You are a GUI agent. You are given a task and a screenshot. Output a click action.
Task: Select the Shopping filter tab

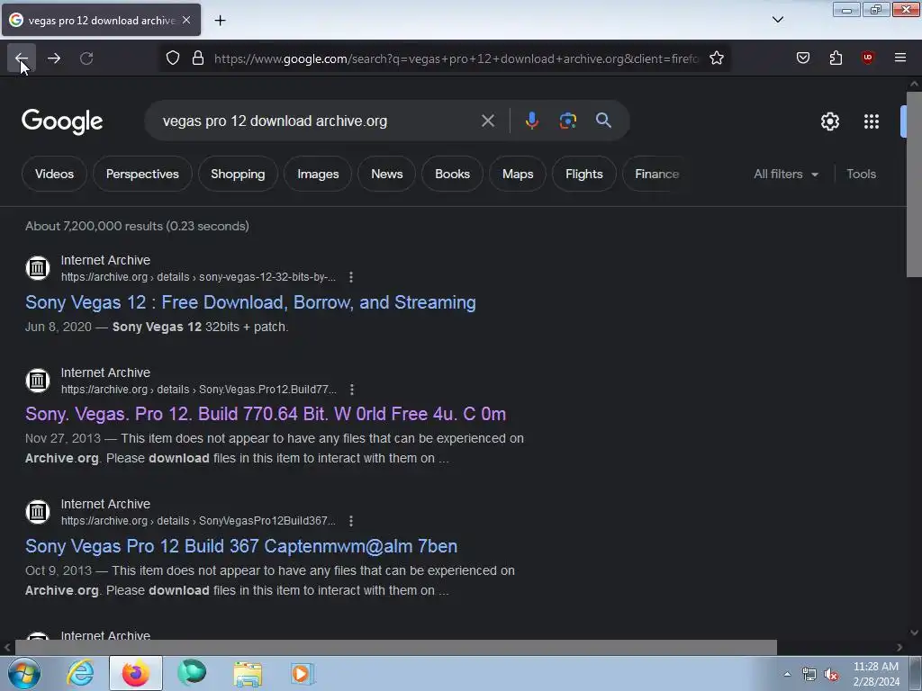[x=238, y=174]
